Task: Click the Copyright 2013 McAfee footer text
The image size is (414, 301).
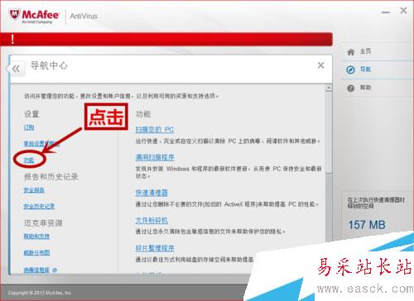Action: pos(40,293)
